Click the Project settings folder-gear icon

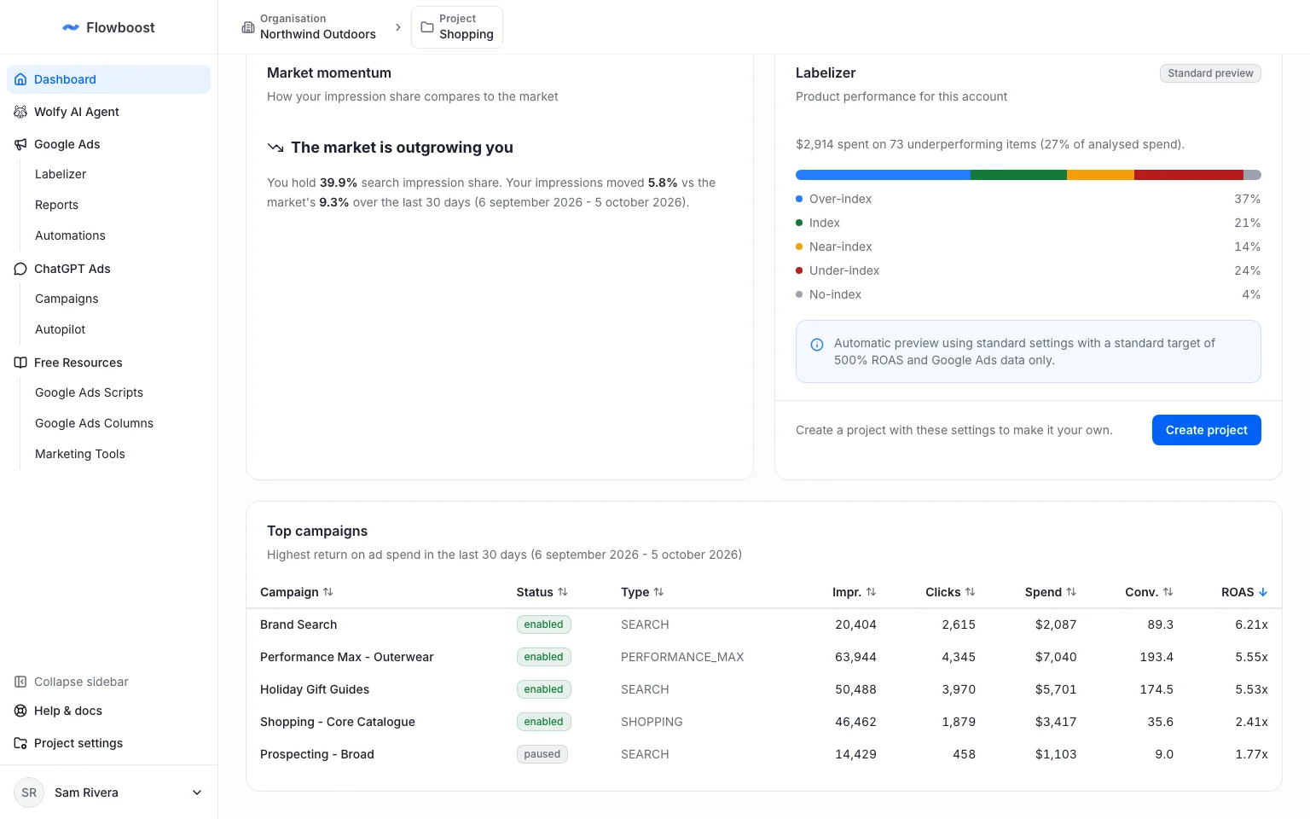tap(20, 743)
